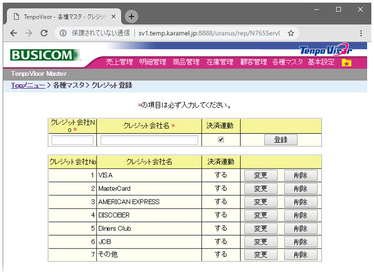374x277 pixels.
Task: Open the 在庫管理 menu
Action: tap(220, 62)
